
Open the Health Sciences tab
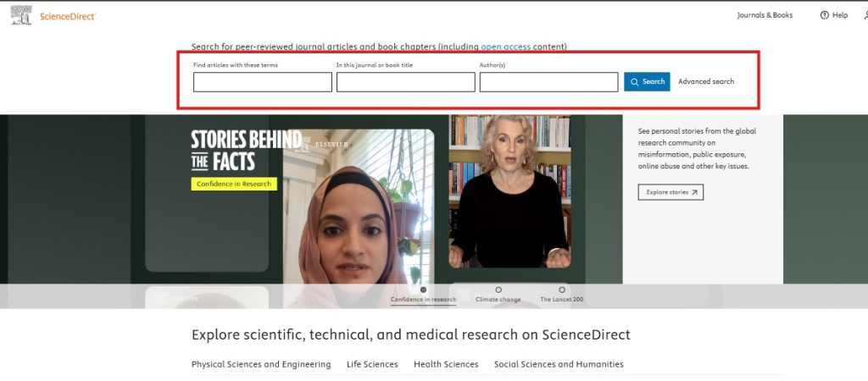tap(446, 364)
